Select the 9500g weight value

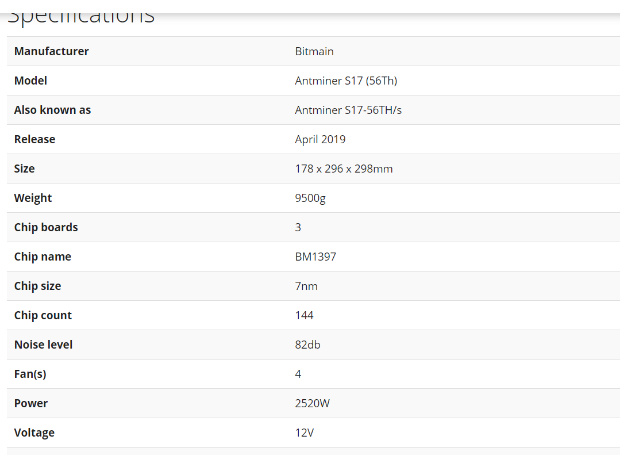[310, 198]
